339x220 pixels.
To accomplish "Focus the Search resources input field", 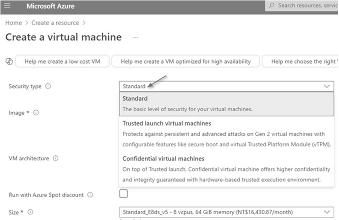I will pyautogui.click(x=302, y=5).
